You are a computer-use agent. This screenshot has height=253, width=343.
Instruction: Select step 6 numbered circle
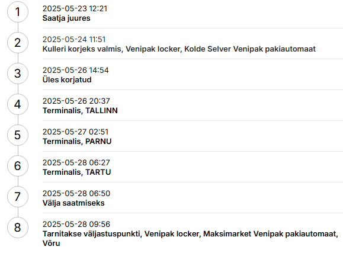(x=18, y=166)
